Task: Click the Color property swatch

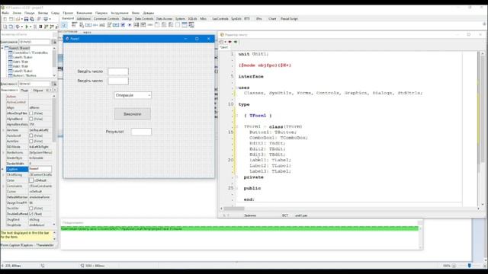Action: (x=31, y=180)
